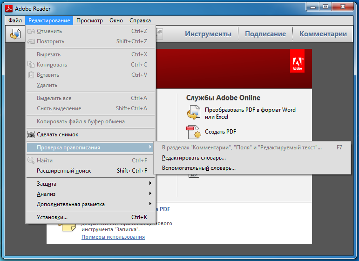Choose Снять выделение menu entry
The height and width of the screenshot is (261, 359).
click(x=91, y=108)
